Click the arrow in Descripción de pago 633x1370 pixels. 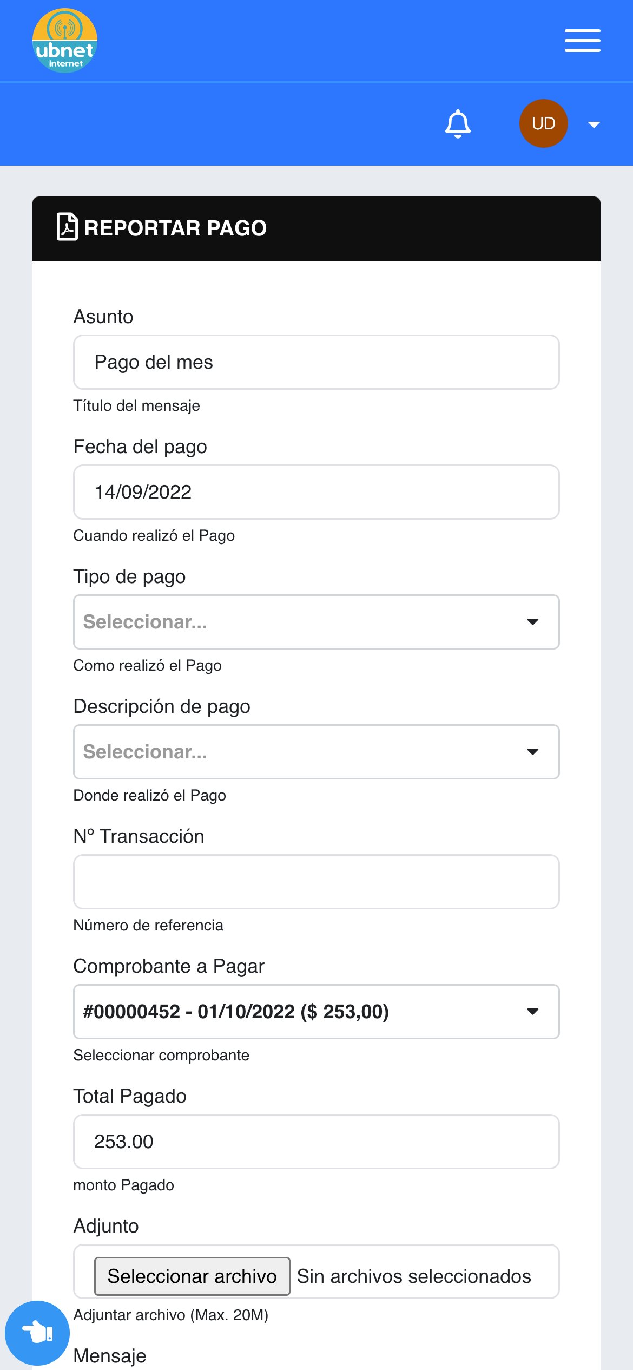pyautogui.click(x=532, y=752)
